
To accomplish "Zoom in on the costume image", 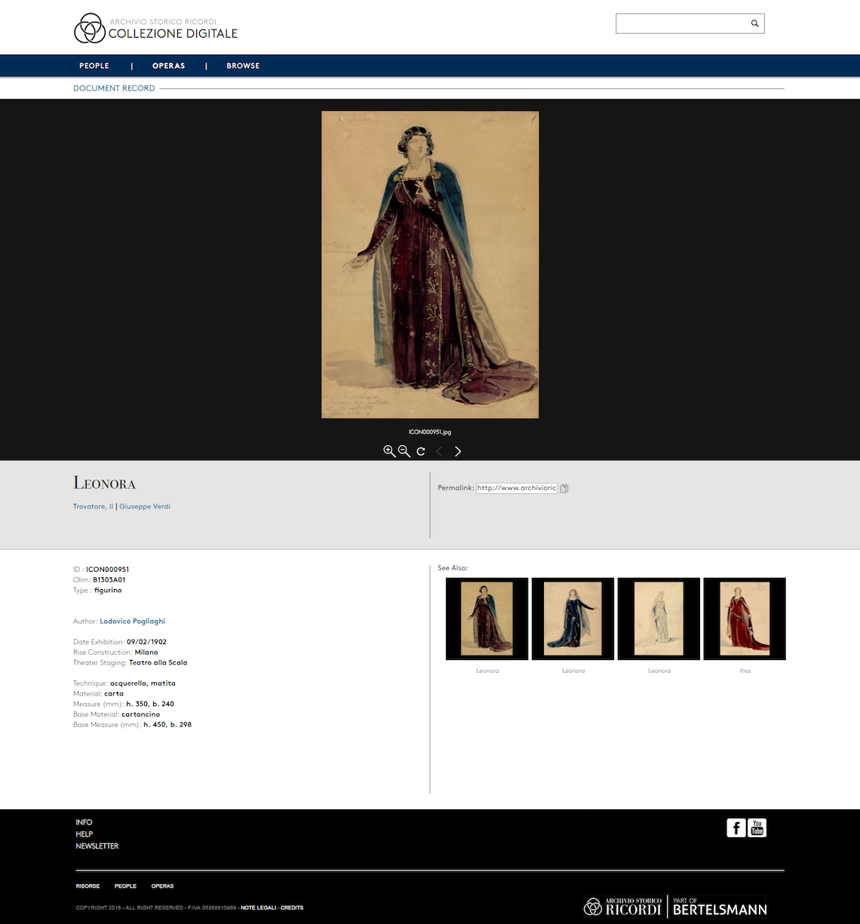I will tap(389, 451).
